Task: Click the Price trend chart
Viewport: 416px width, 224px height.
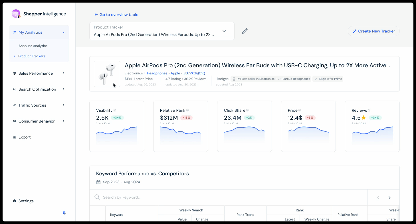Action: tap(308, 135)
